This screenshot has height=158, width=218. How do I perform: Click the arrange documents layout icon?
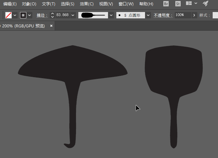pyautogui.click(x=189, y=3)
